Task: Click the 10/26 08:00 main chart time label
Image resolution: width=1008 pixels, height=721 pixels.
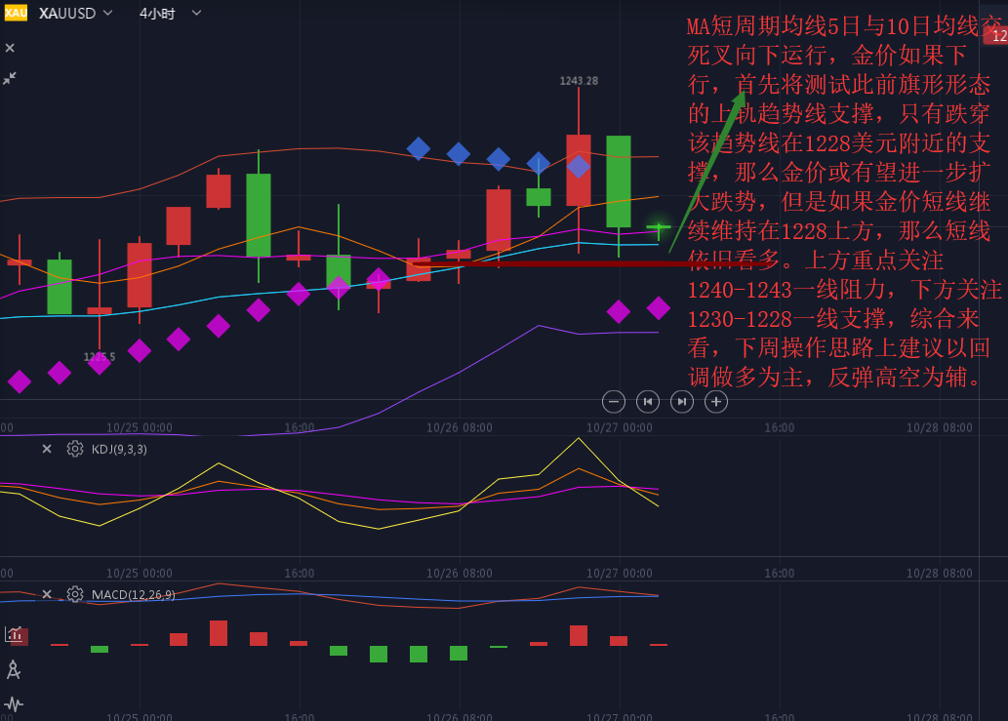Action: 459,427
